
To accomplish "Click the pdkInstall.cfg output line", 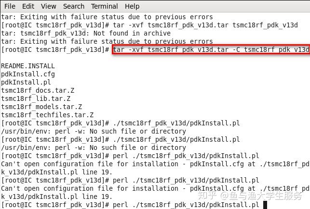I will 28,74.
